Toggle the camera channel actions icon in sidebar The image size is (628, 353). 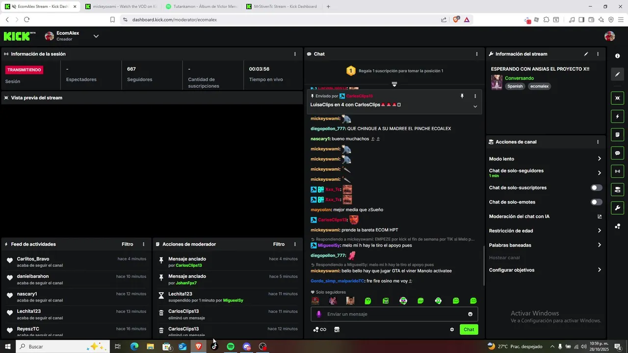click(617, 189)
